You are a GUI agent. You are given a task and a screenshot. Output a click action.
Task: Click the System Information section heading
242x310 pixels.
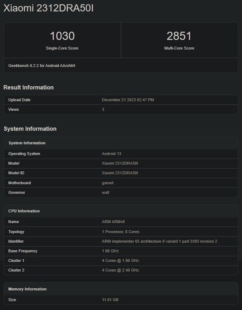pyautogui.click(x=30, y=129)
